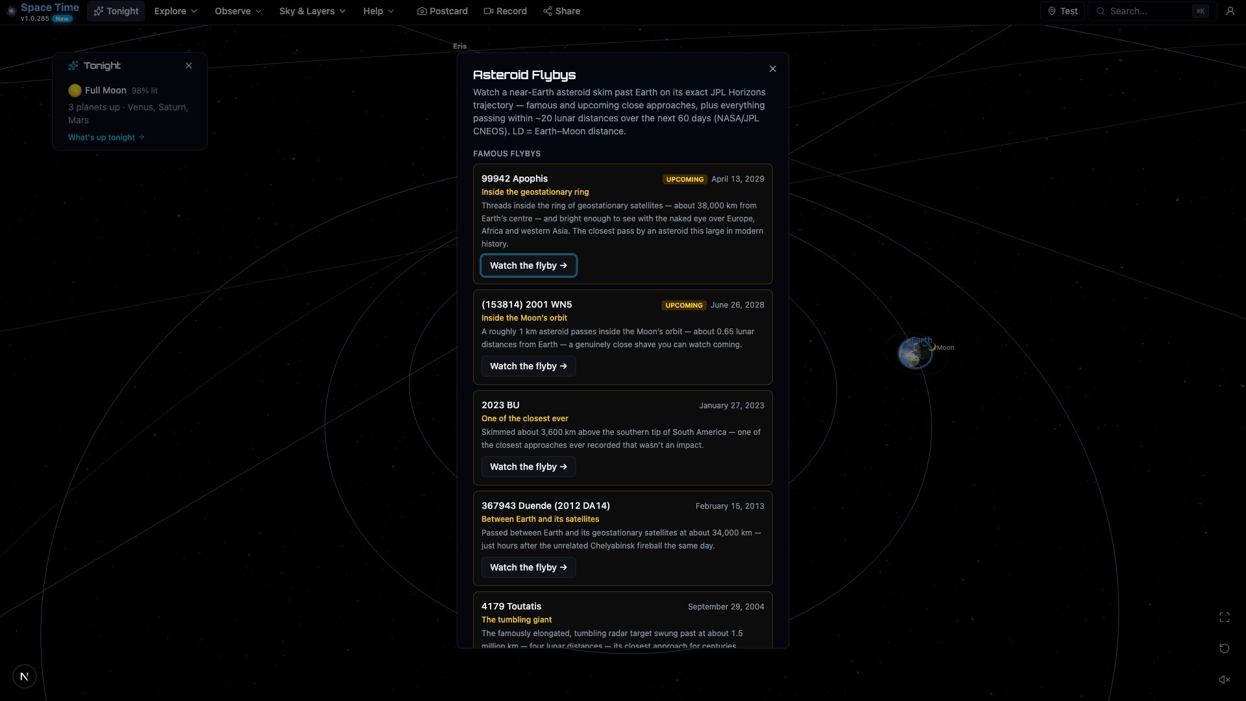Click the April 13, 2029 date
The width and height of the screenshot is (1246, 701).
[x=738, y=179]
